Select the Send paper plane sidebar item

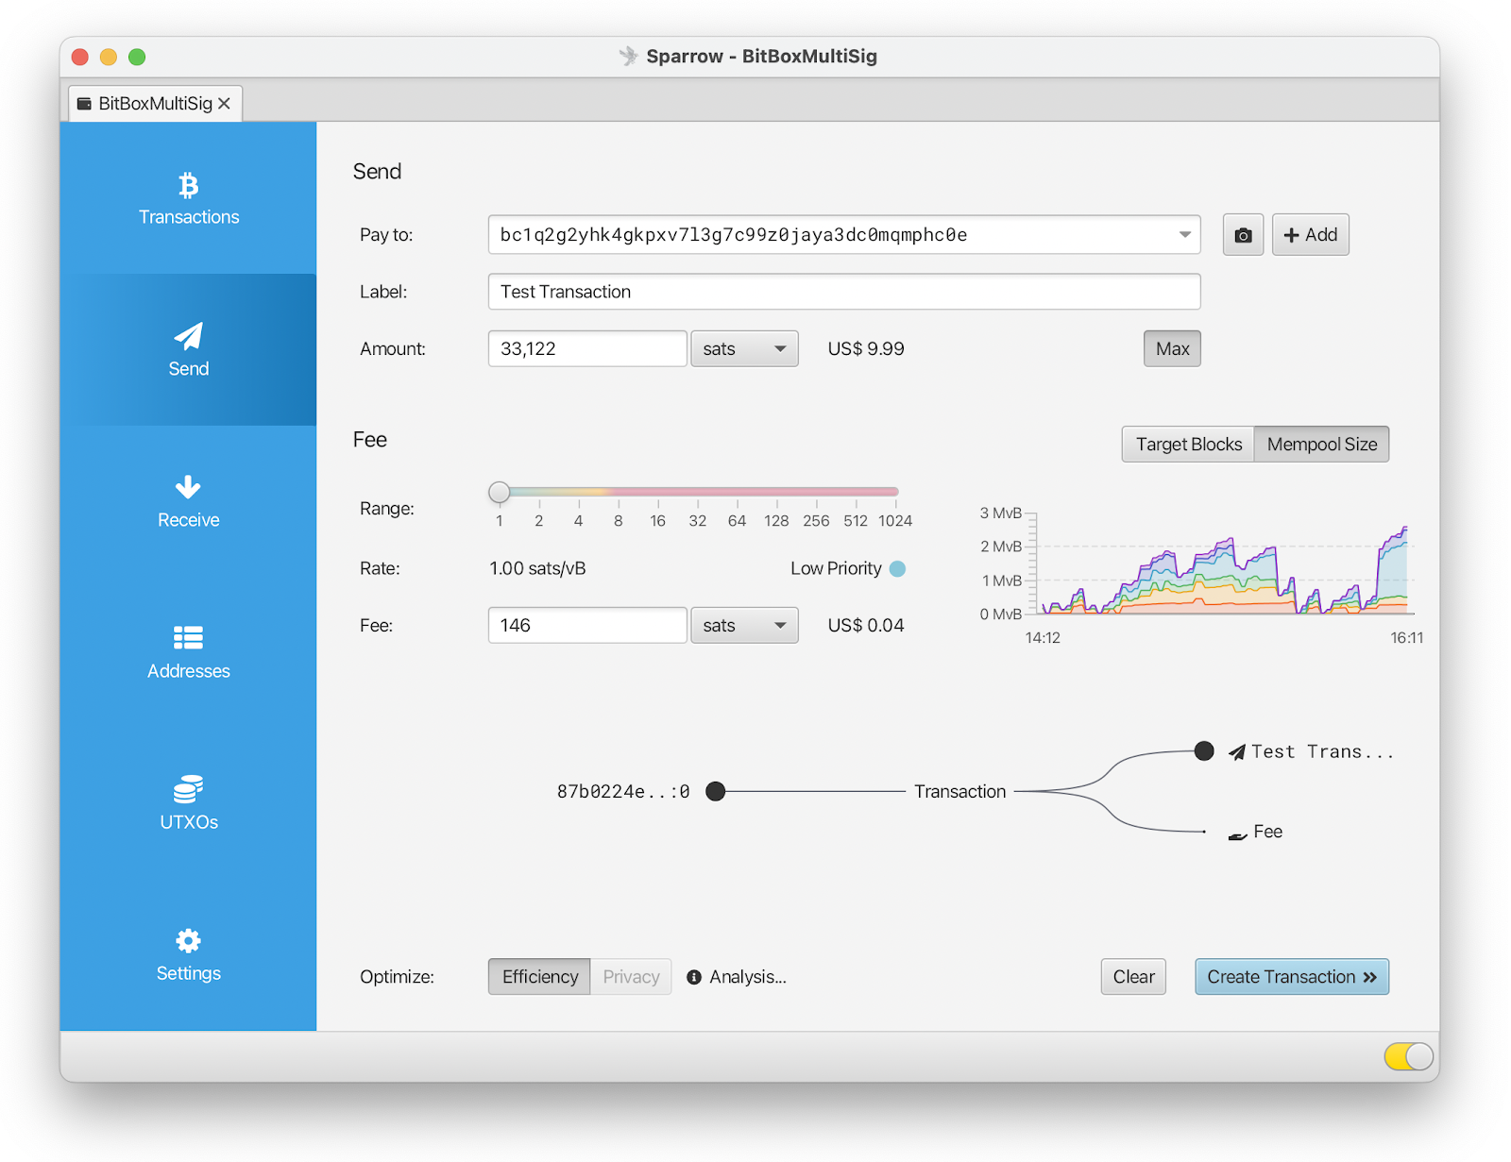188,349
